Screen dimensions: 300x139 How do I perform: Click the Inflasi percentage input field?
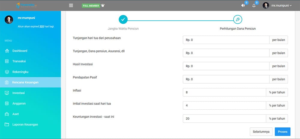click(x=224, y=92)
